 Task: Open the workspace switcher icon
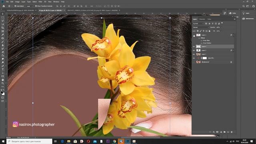point(248,6)
